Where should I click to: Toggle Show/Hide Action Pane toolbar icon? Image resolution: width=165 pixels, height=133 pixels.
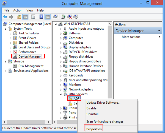(48, 17)
